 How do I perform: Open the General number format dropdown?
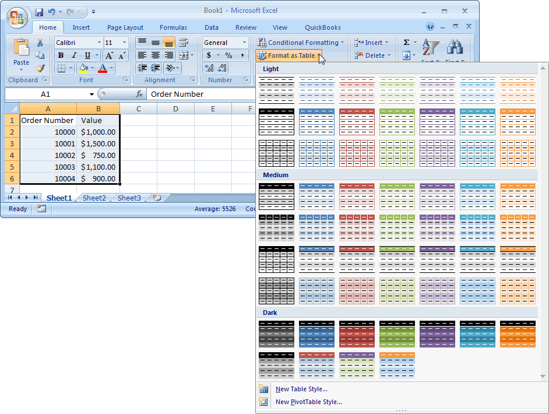click(x=244, y=43)
